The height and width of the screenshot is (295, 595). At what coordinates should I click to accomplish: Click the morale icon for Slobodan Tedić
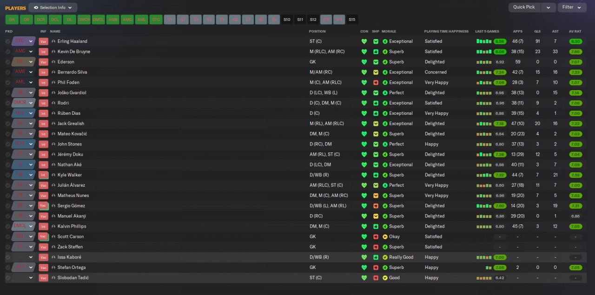point(385,278)
